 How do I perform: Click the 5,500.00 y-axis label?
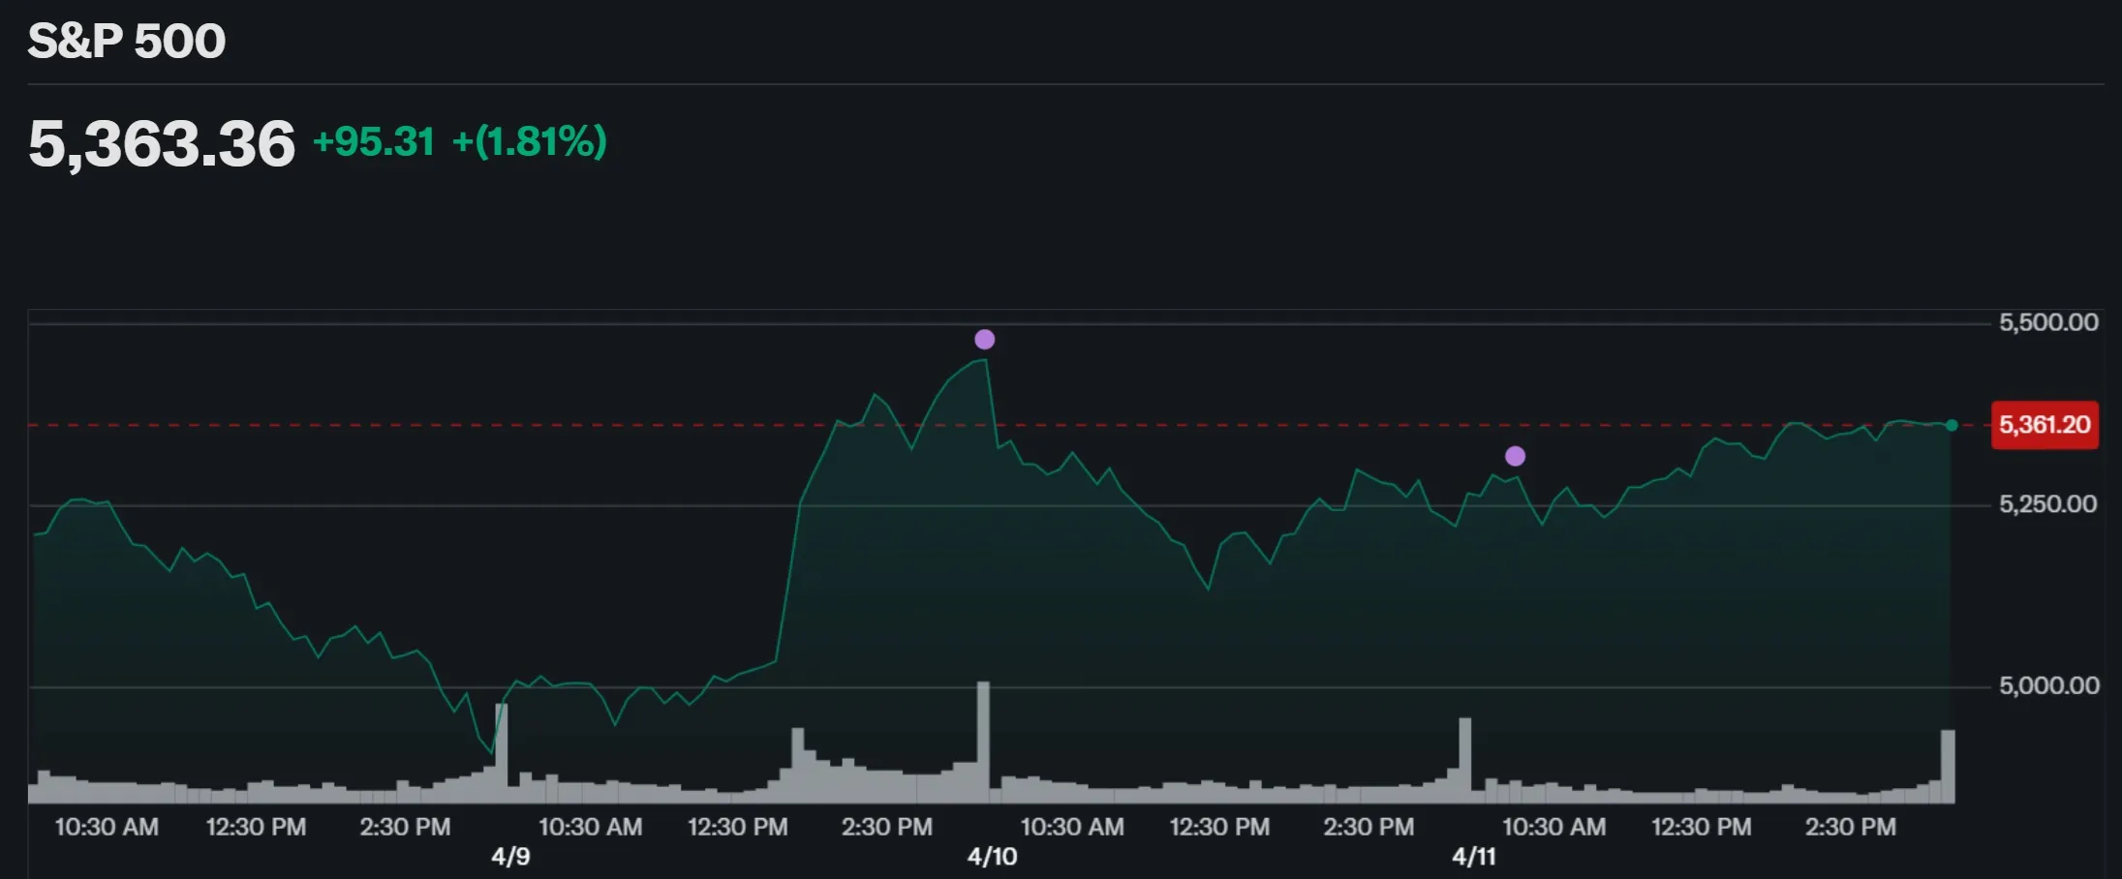[2048, 322]
